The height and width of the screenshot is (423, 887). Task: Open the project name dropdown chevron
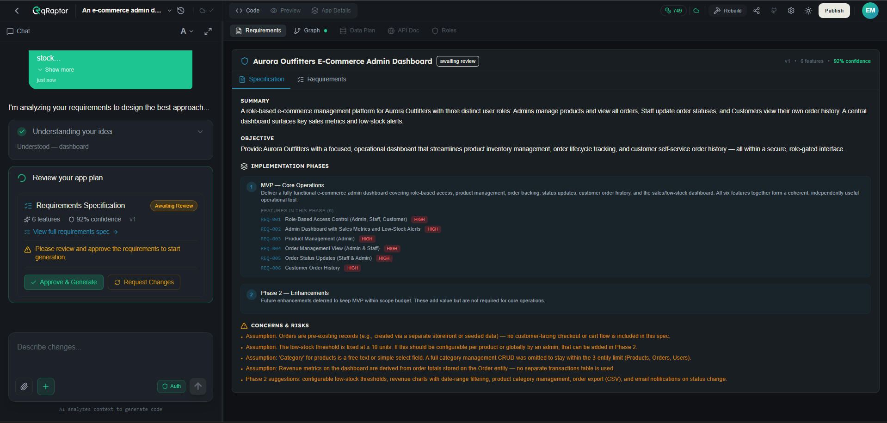tap(170, 11)
